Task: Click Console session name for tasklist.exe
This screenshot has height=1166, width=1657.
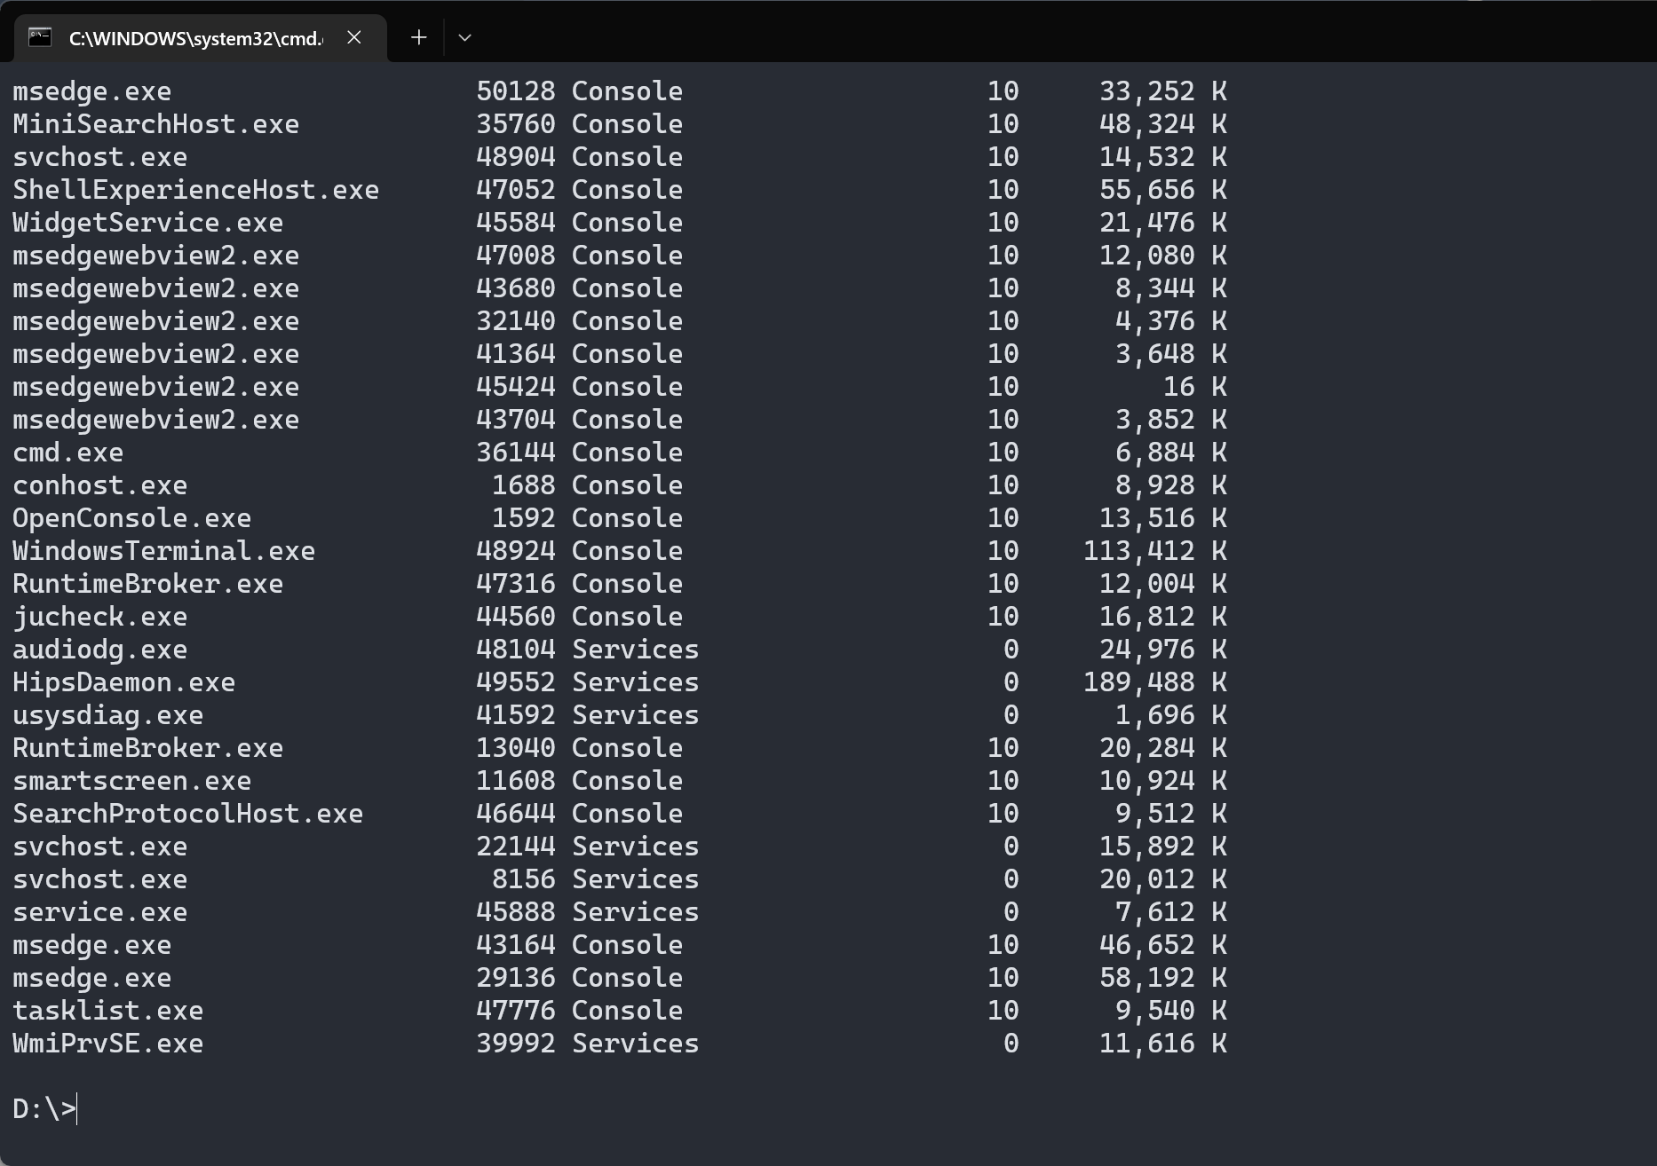Action: click(628, 1011)
